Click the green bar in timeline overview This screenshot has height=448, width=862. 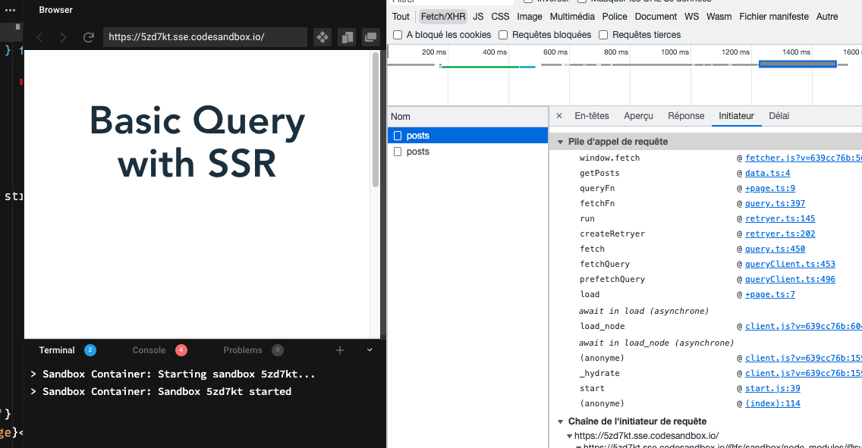coord(480,67)
